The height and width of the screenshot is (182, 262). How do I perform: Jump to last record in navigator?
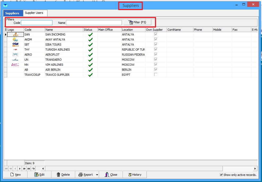pyautogui.click(x=29, y=168)
